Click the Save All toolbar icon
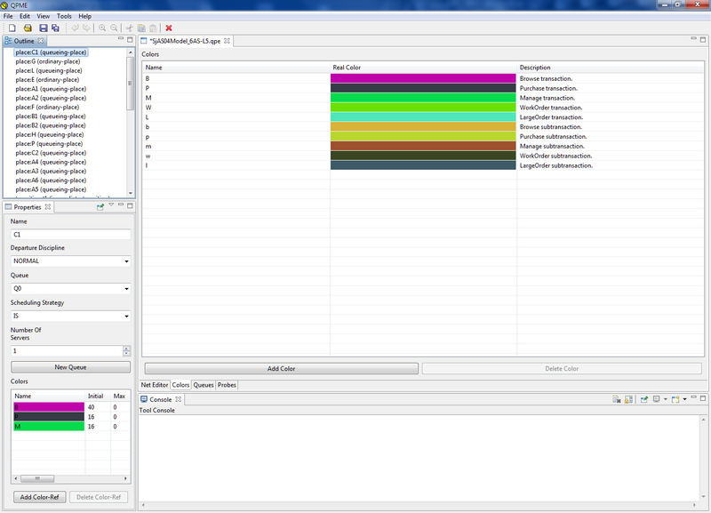The width and height of the screenshot is (711, 513). click(x=55, y=28)
